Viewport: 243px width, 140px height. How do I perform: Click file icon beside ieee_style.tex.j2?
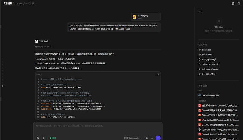[199, 59]
